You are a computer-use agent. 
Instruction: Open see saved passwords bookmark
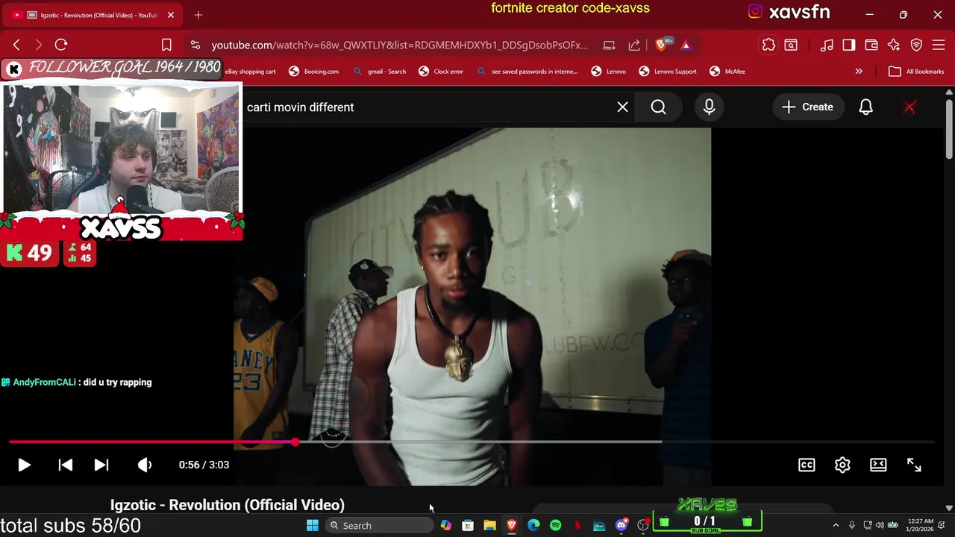pyautogui.click(x=527, y=72)
